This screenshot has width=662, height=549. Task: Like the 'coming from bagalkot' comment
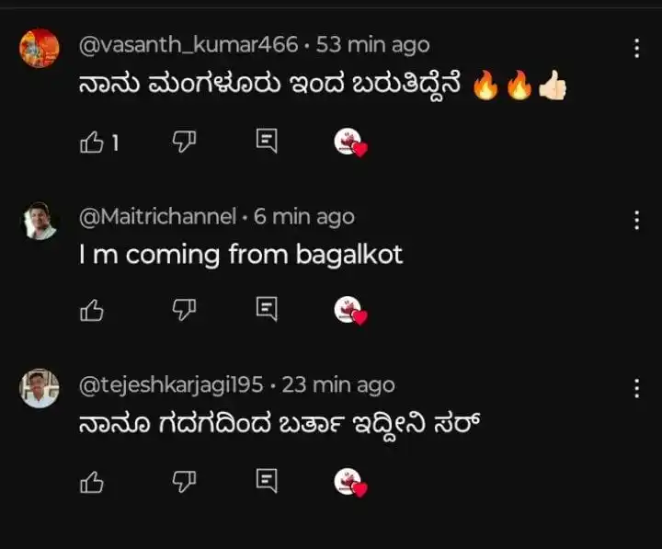92,311
